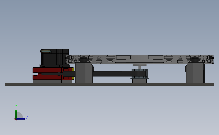Pick the right gray support block
Viewport: 219px width, 135px height.
pos(195,73)
